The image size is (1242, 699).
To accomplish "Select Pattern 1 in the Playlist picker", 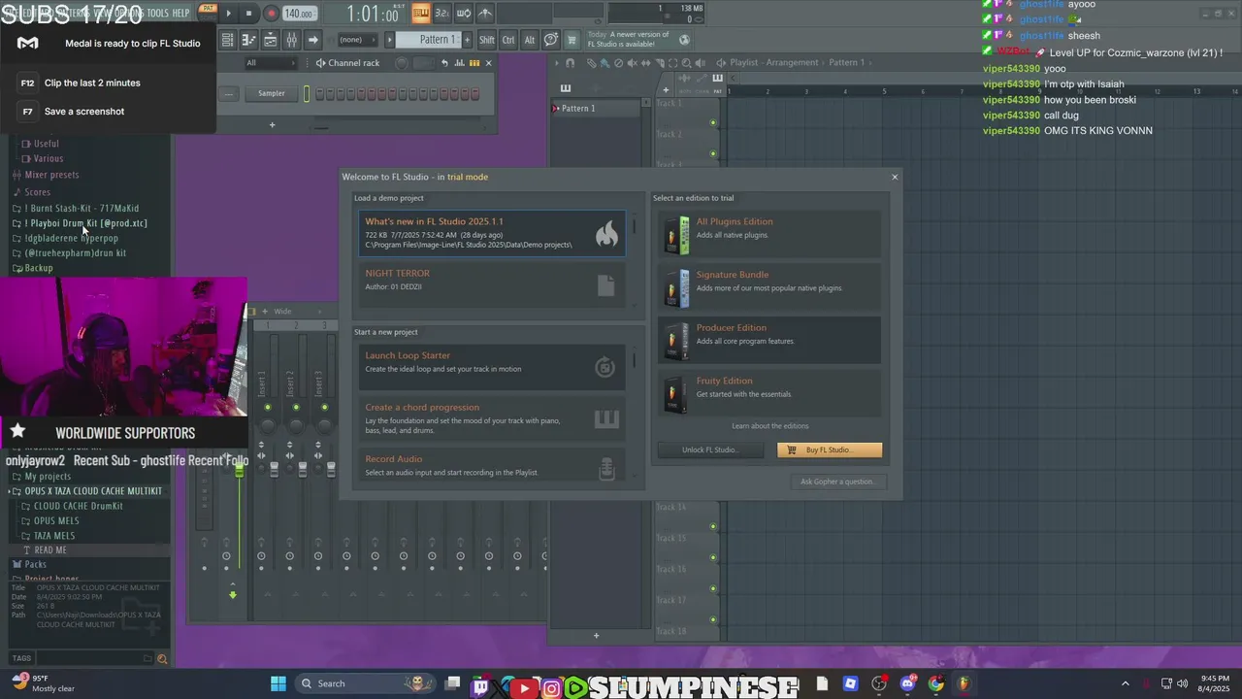I will pyautogui.click(x=596, y=109).
